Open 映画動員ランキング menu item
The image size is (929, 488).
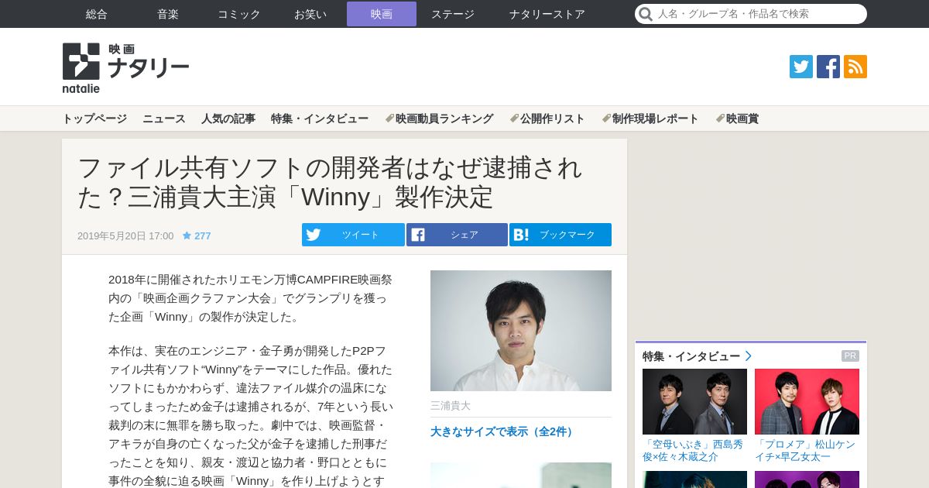(439, 119)
